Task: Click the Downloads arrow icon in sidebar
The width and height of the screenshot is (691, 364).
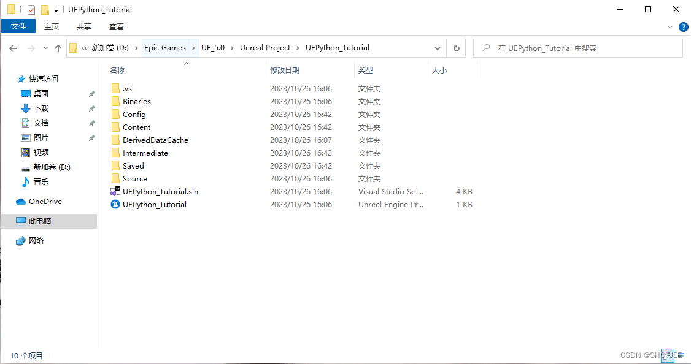Action: pos(26,108)
